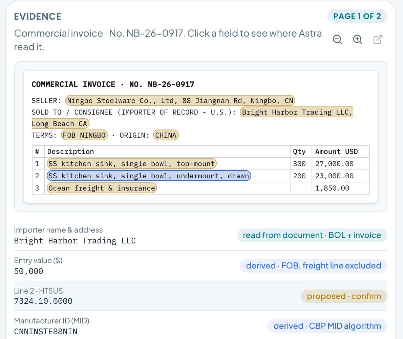Click the 'Manufacturer ID (MID)' label
The image size is (403, 339).
coord(52,321)
